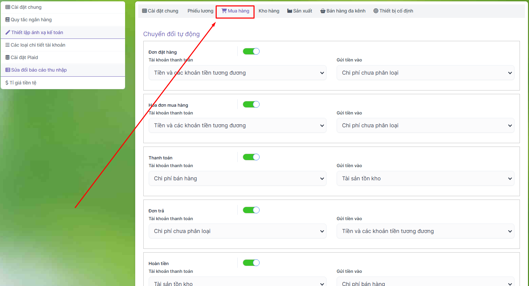Image resolution: width=529 pixels, height=286 pixels.
Task: Expand Gửi tiền vào dropdown in Thanh toán section
Action: click(425, 179)
